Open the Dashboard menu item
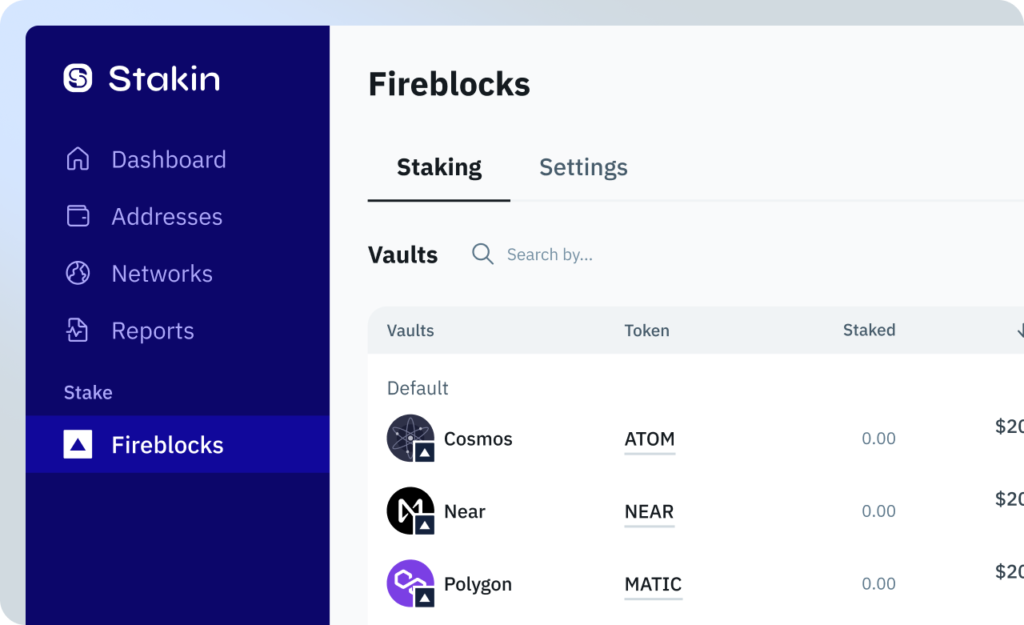 click(169, 159)
